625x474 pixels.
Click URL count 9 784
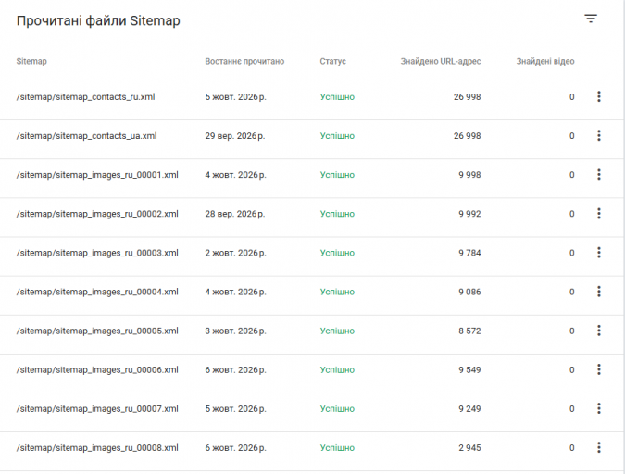click(x=469, y=253)
